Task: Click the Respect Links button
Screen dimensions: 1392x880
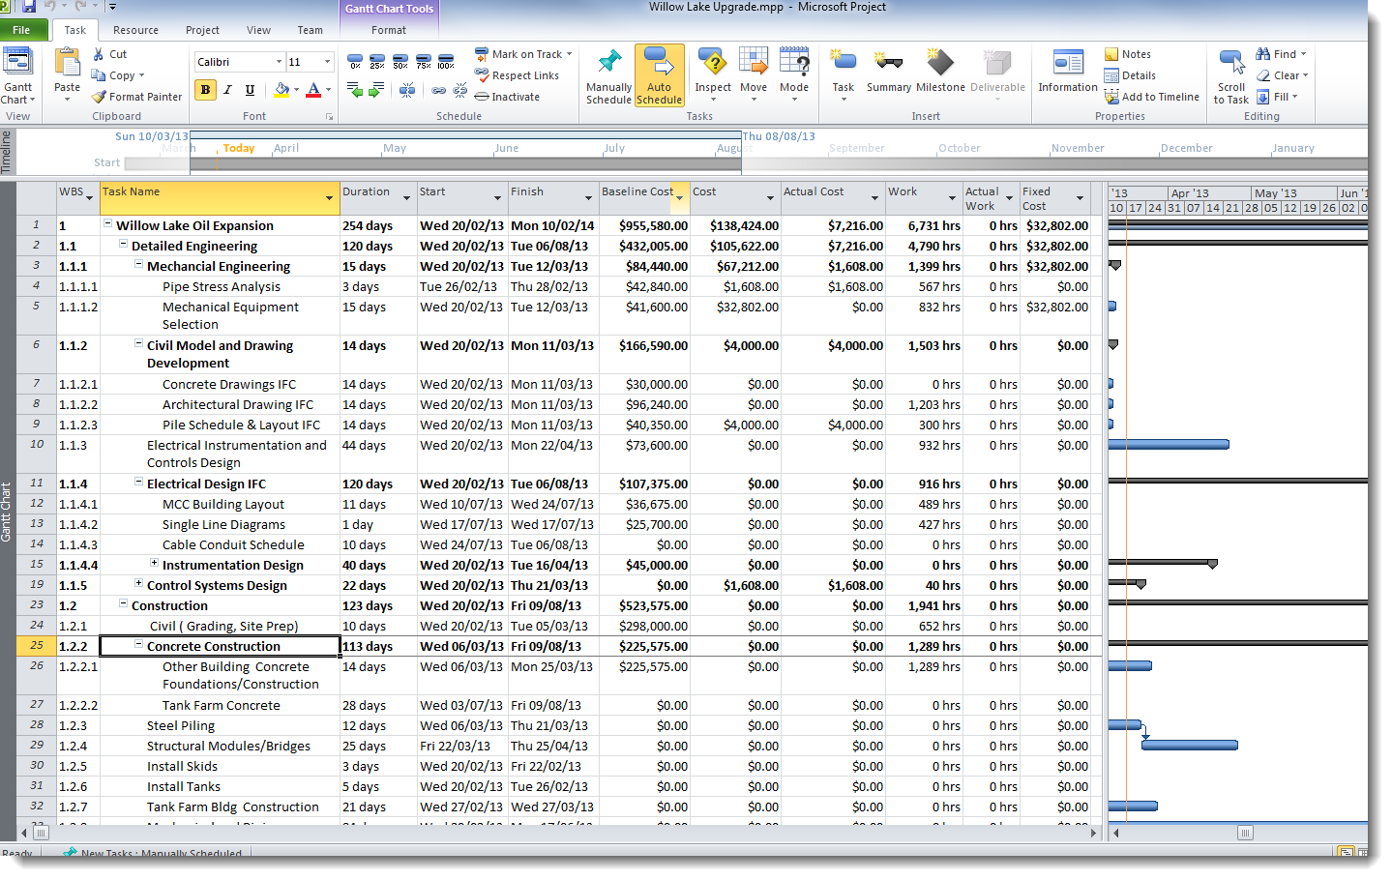Action: coord(518,75)
